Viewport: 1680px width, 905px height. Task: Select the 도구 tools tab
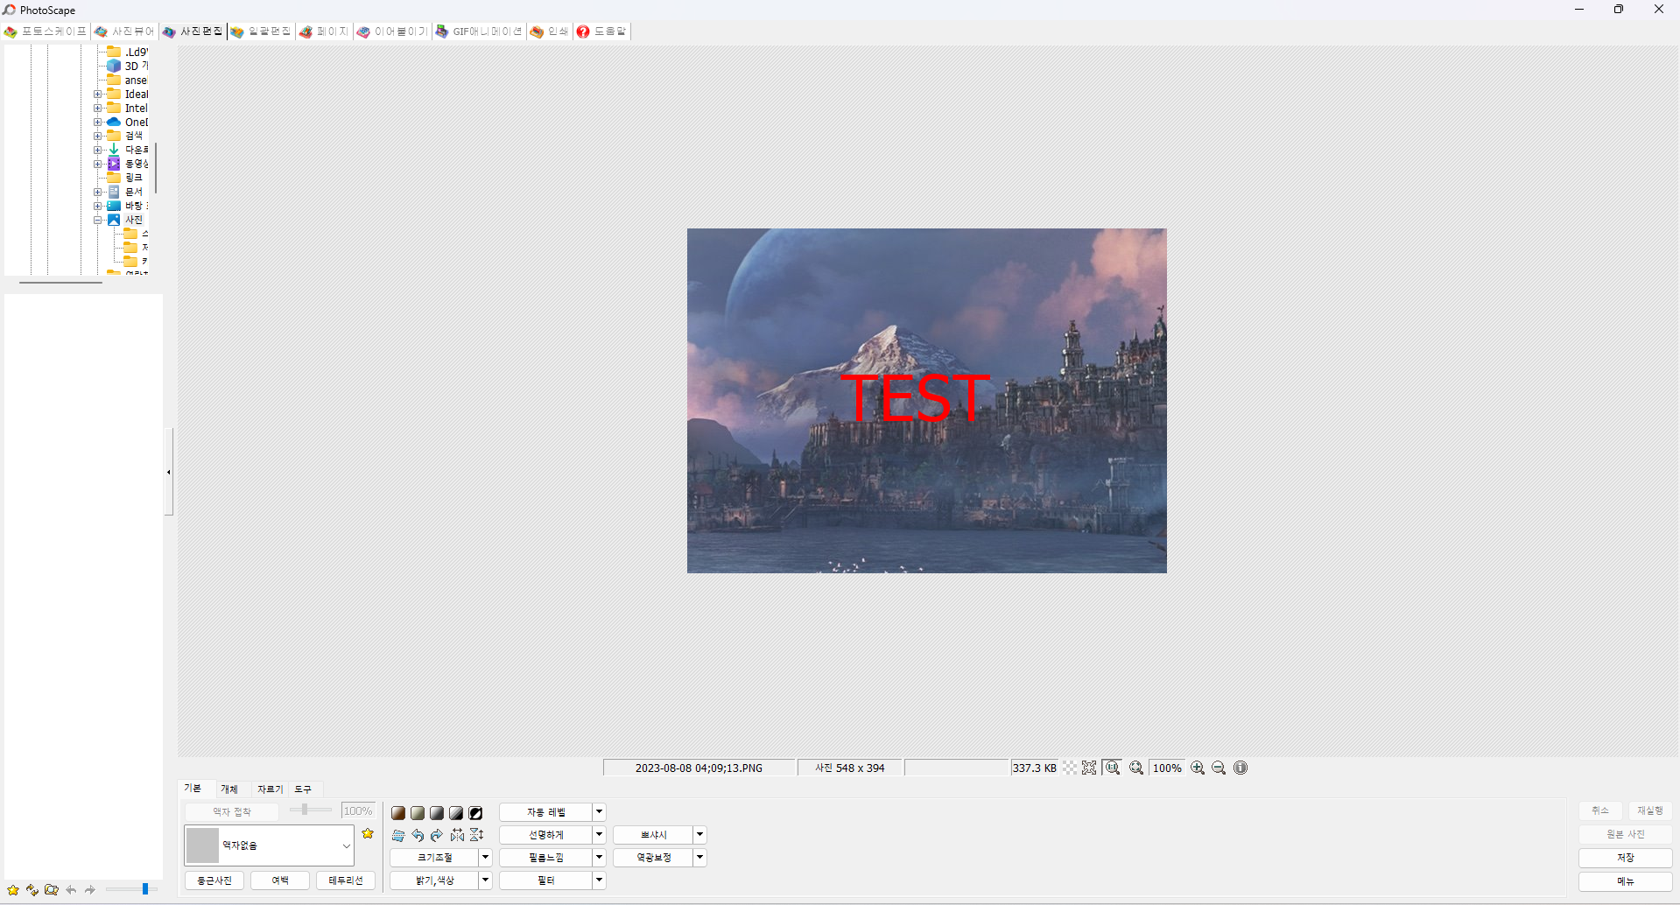303,789
